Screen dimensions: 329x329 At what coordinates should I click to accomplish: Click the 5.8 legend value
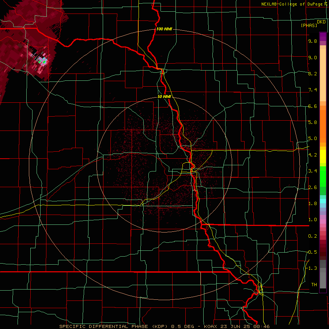click(x=313, y=122)
